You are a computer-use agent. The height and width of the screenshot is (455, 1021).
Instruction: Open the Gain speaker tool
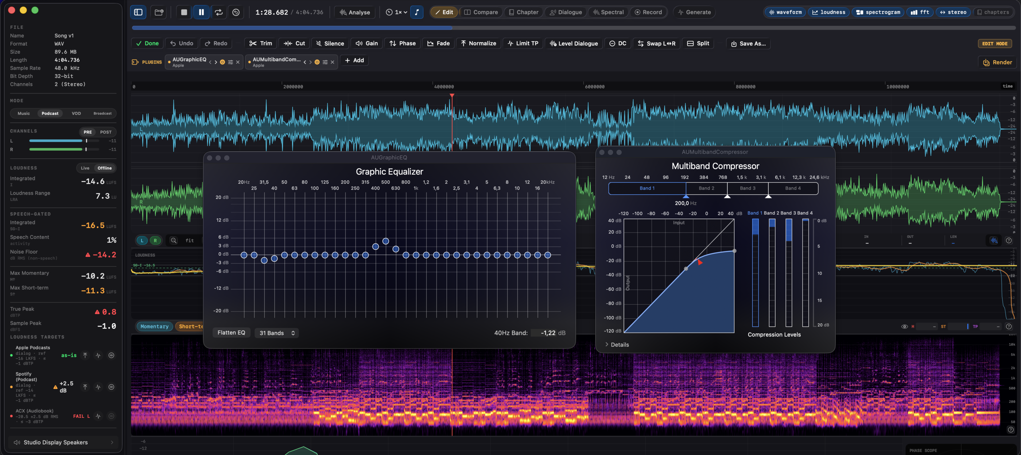point(366,44)
